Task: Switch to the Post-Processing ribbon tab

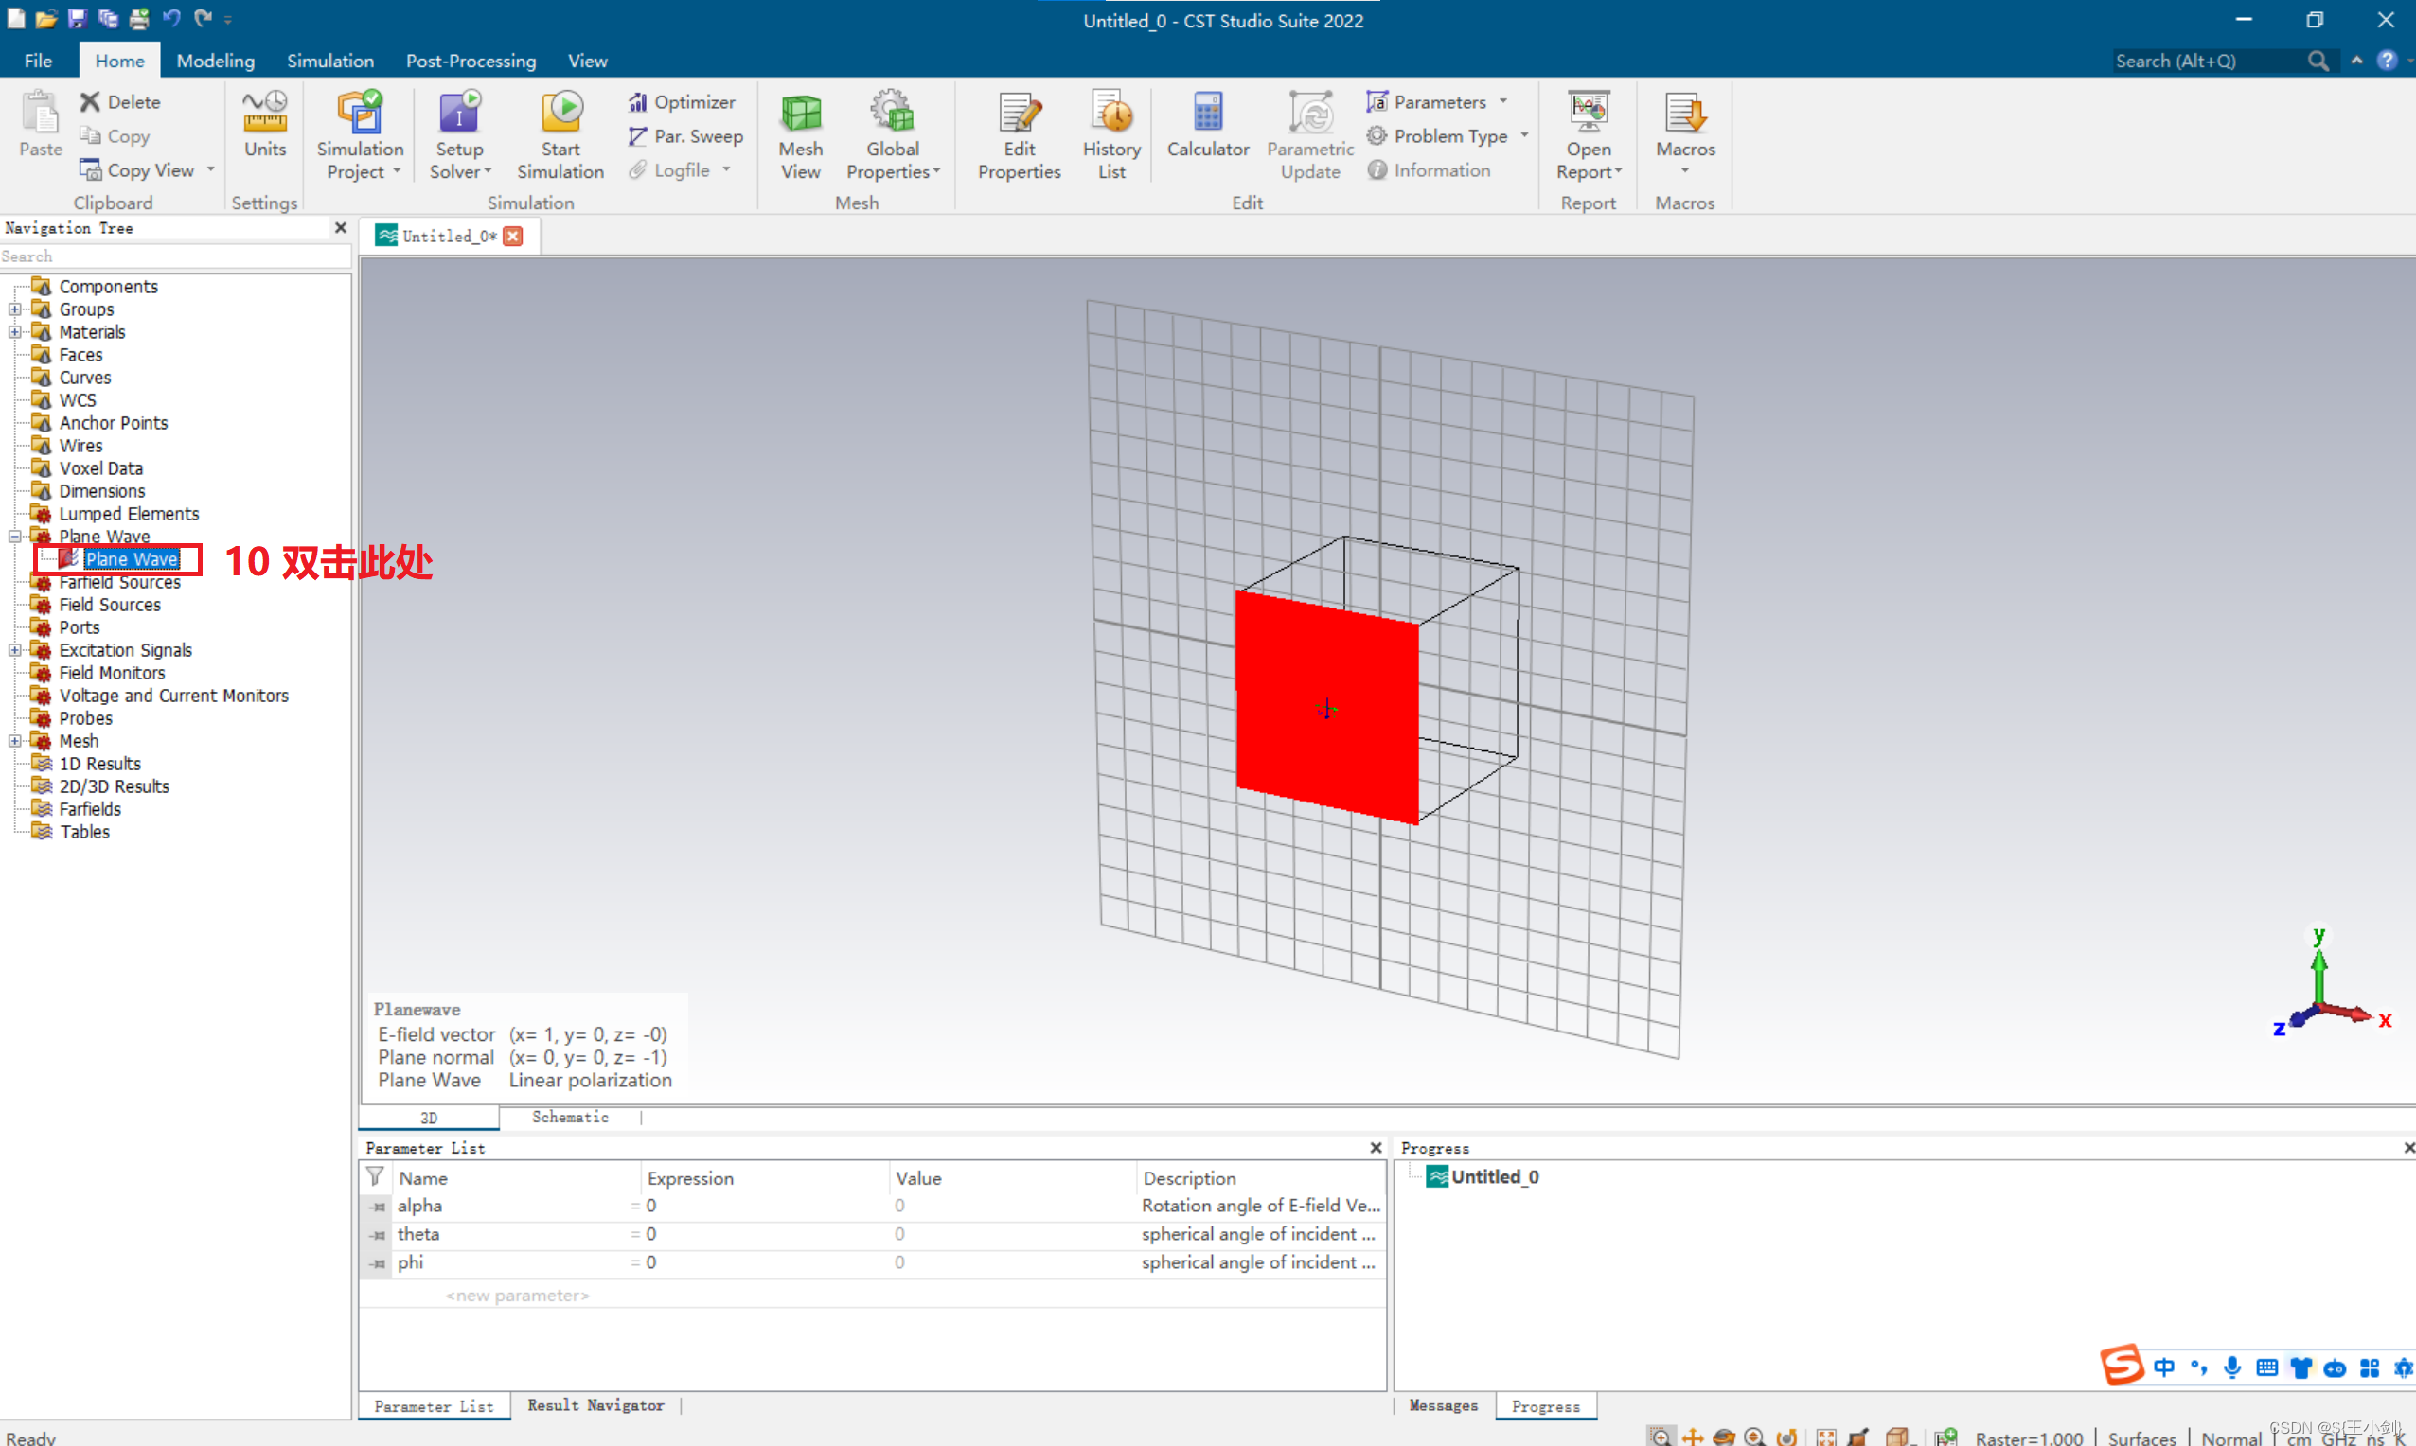Action: pos(471,61)
